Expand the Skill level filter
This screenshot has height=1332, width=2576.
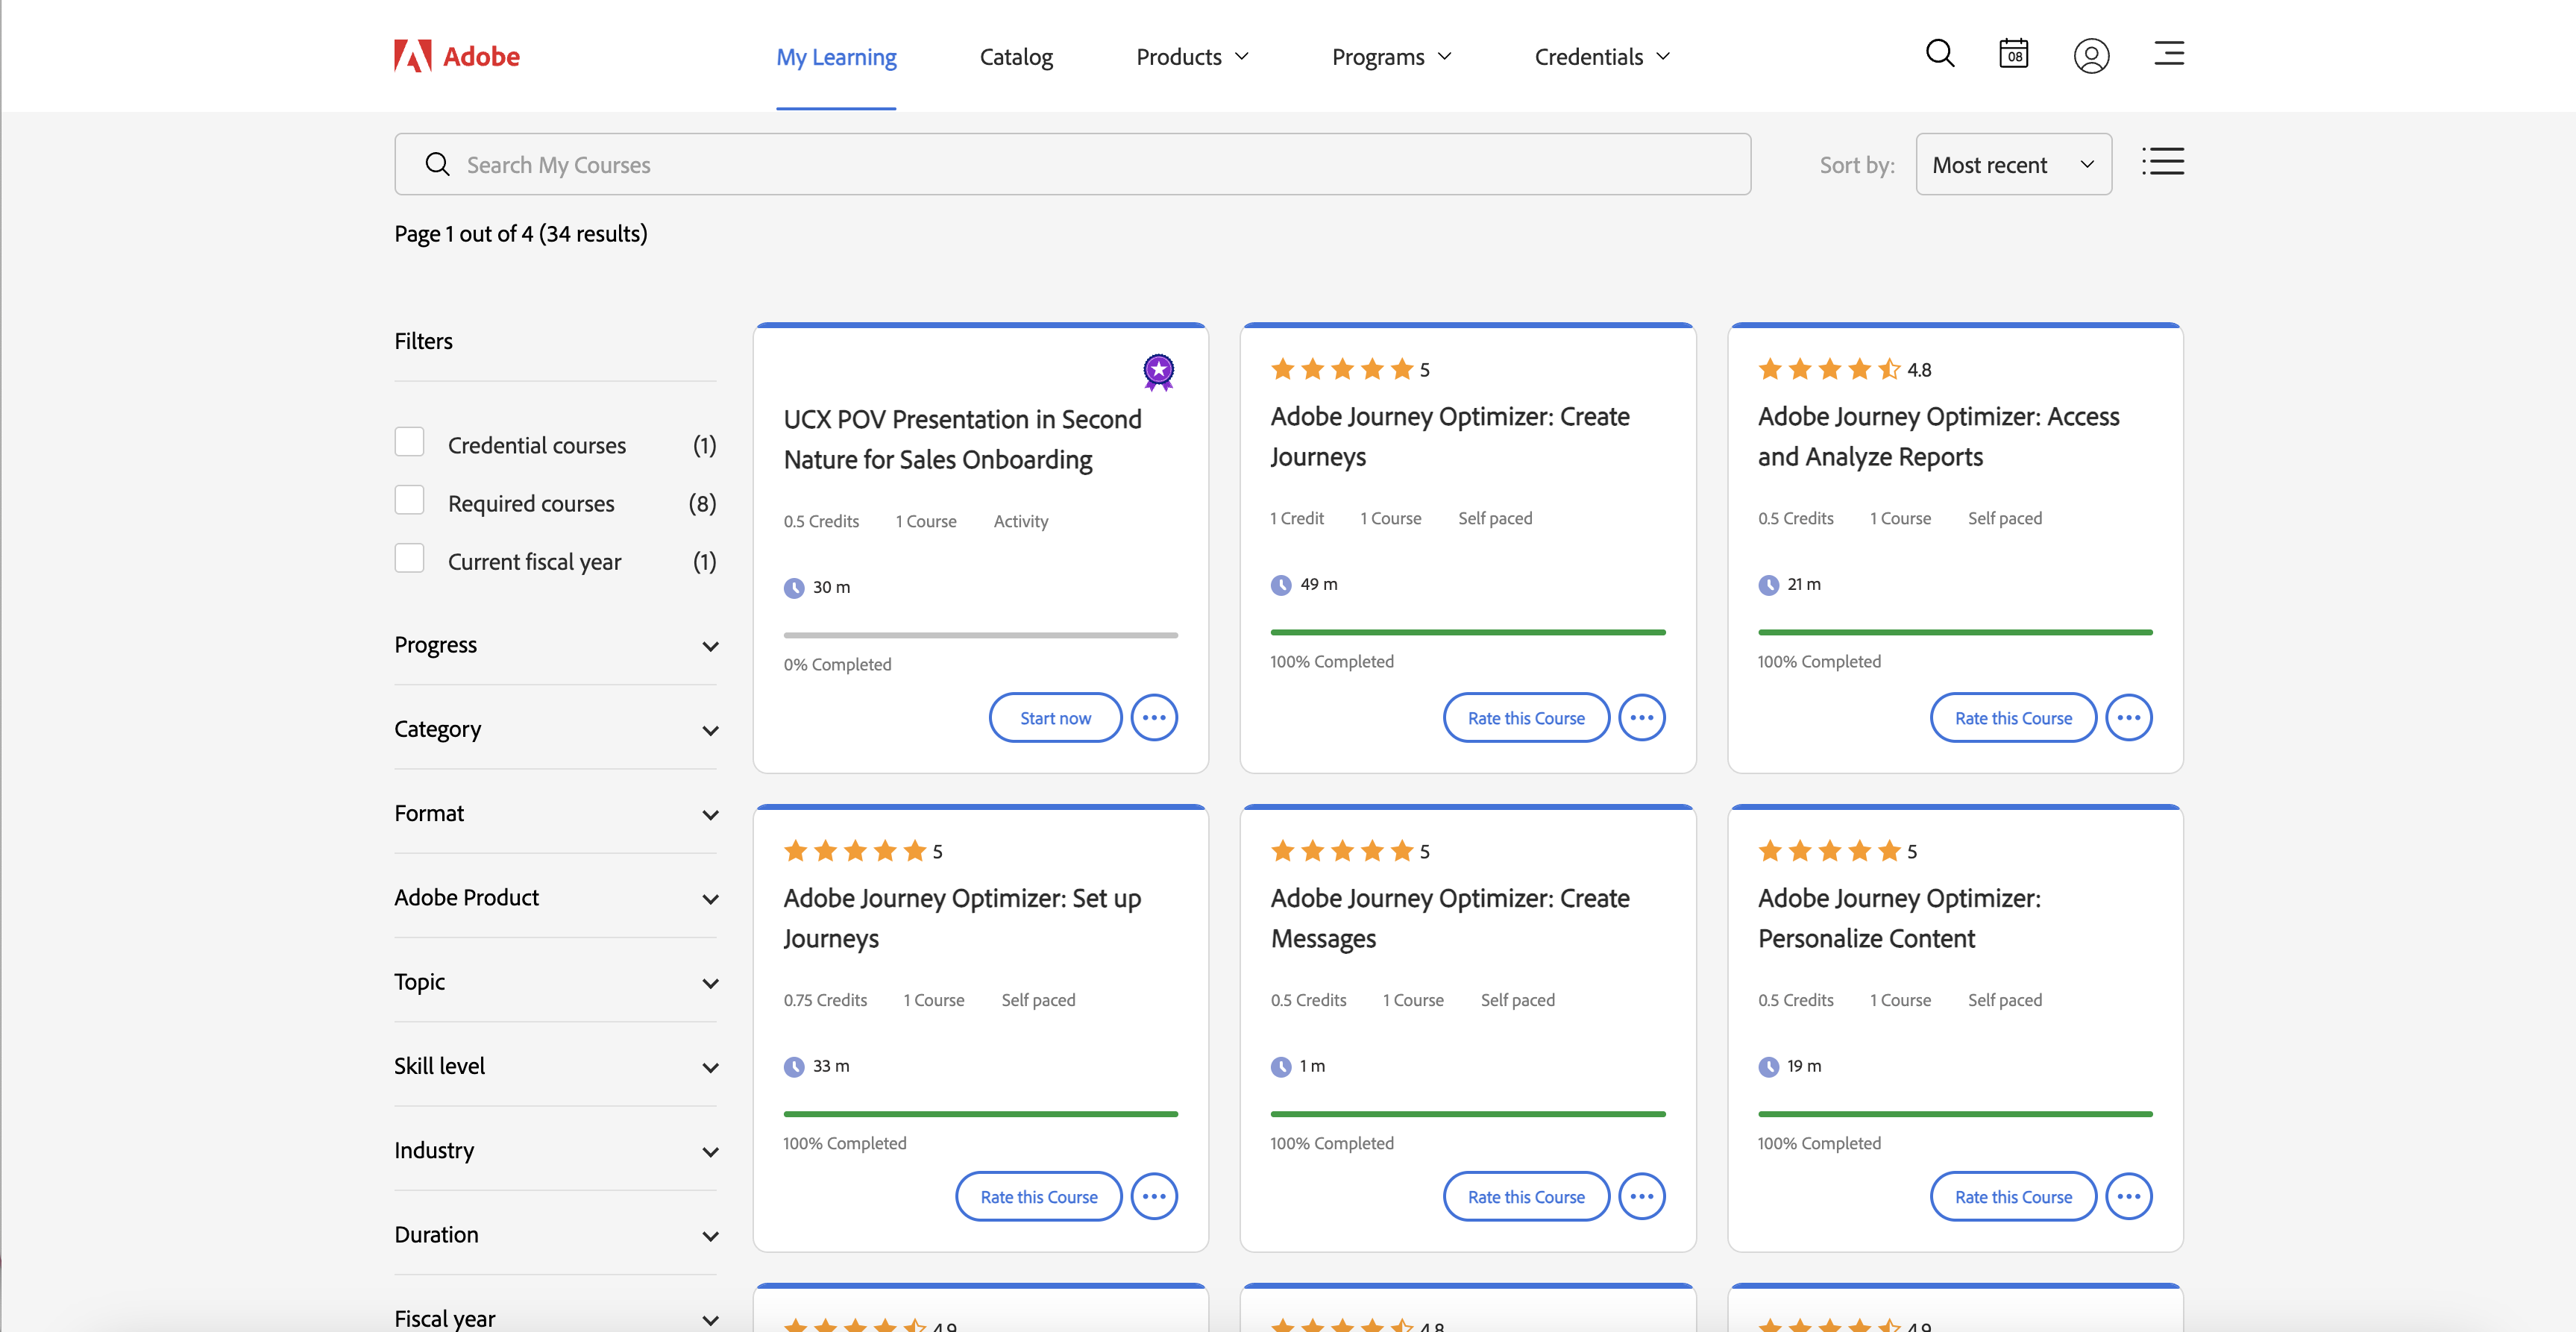[556, 1066]
